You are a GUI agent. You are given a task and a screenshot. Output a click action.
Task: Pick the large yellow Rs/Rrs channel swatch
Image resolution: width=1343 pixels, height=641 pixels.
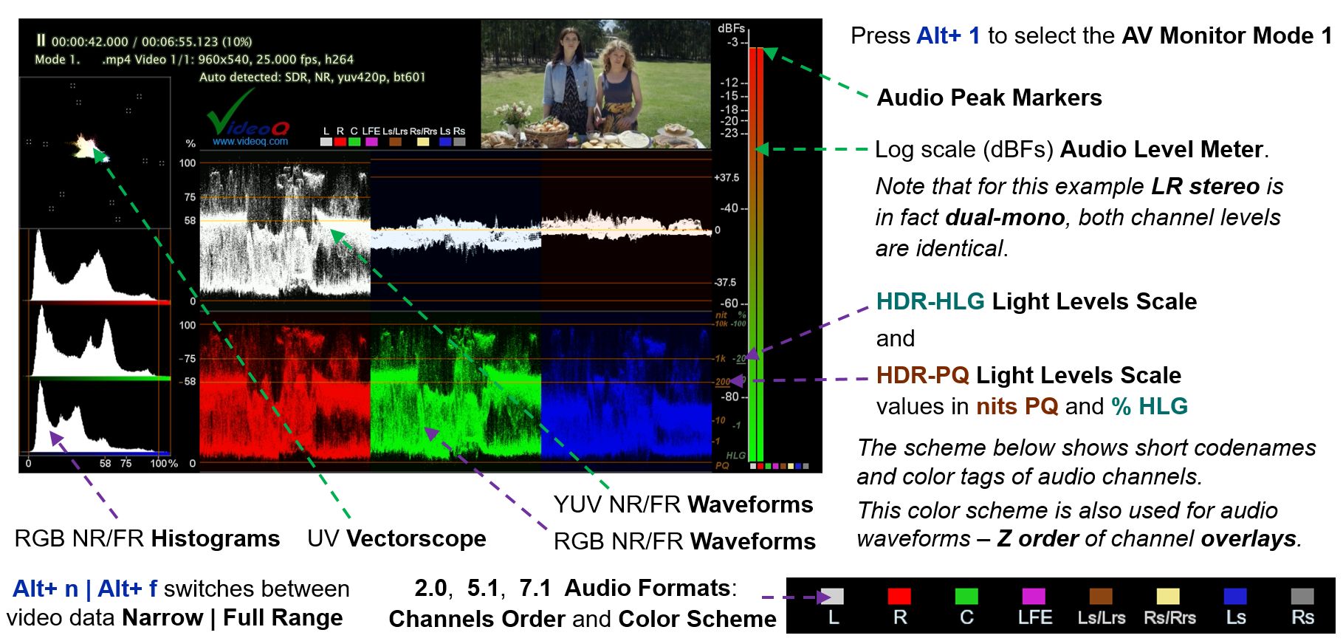(1168, 596)
